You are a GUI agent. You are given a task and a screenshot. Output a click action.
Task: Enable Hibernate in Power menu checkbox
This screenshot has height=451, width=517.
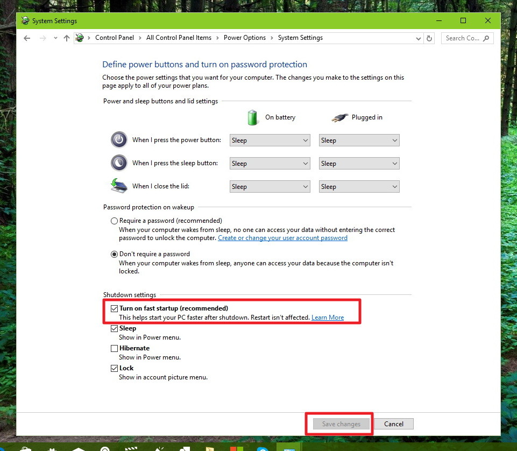point(114,348)
